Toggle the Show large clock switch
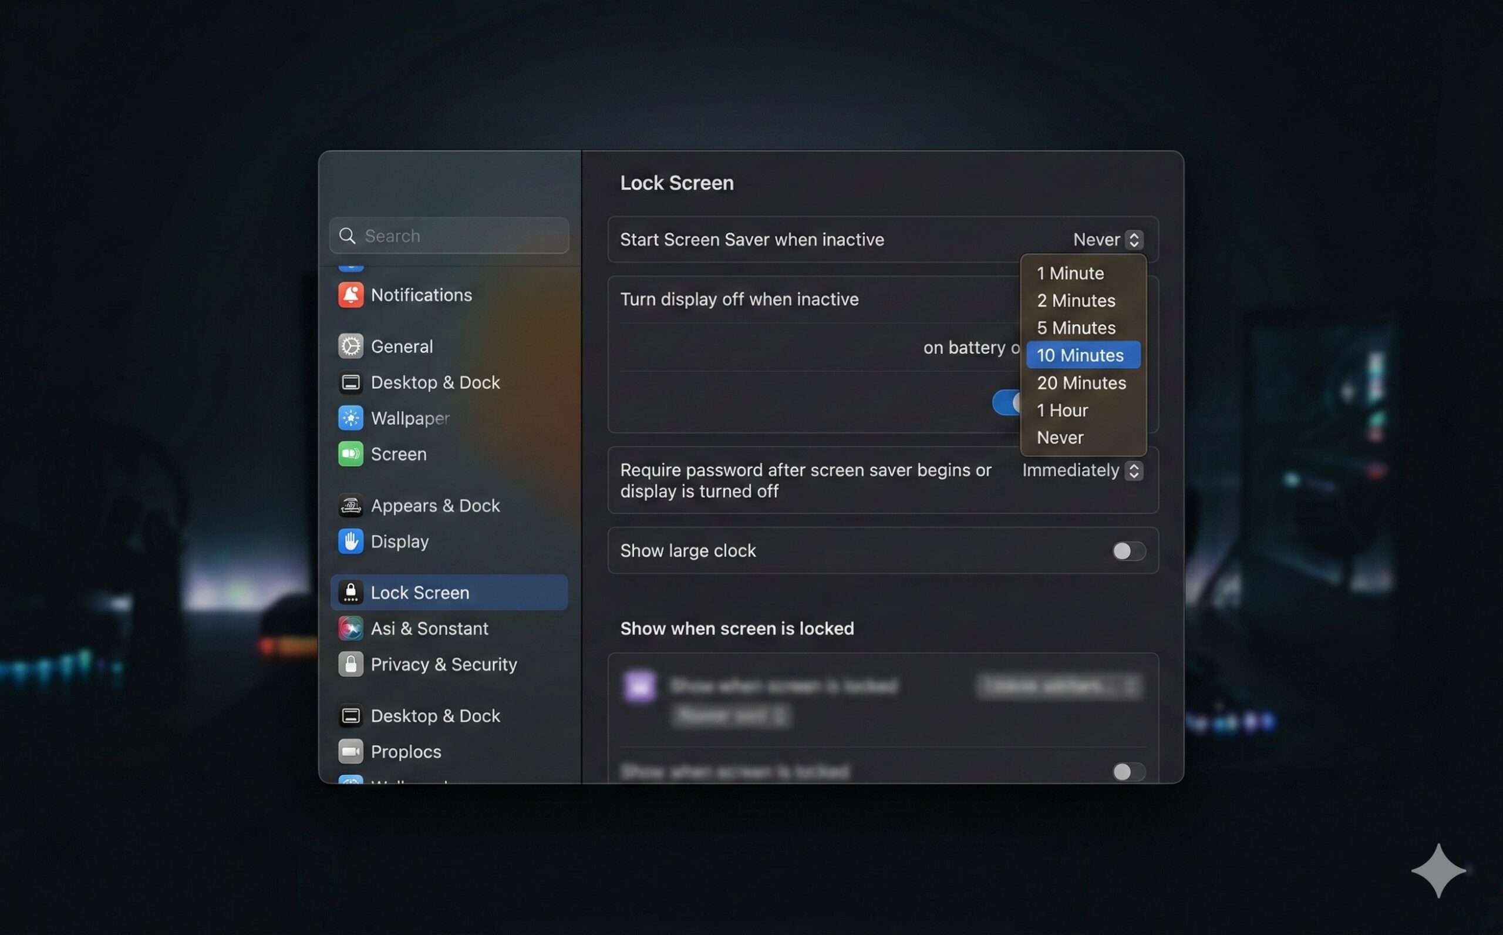The image size is (1503, 935). 1128,550
